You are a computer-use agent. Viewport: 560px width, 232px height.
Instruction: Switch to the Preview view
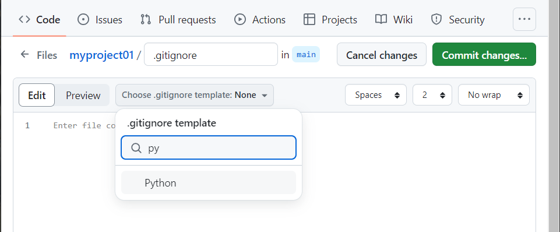pos(83,95)
